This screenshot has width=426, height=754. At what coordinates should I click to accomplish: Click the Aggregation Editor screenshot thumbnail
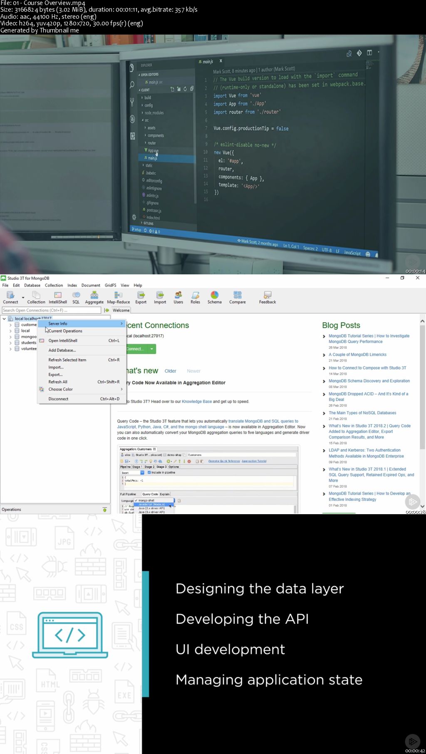(208, 479)
